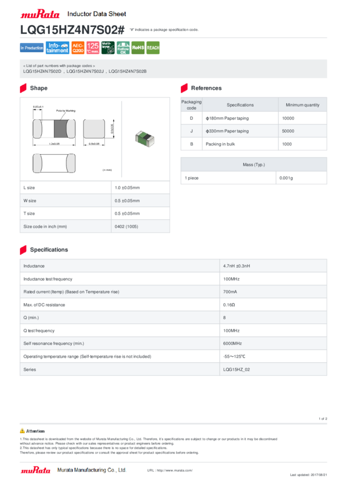Click the Minimum quantity column header

tap(303, 105)
